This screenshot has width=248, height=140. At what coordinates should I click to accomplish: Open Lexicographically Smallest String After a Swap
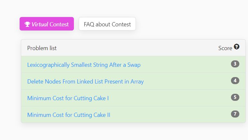click(84, 65)
